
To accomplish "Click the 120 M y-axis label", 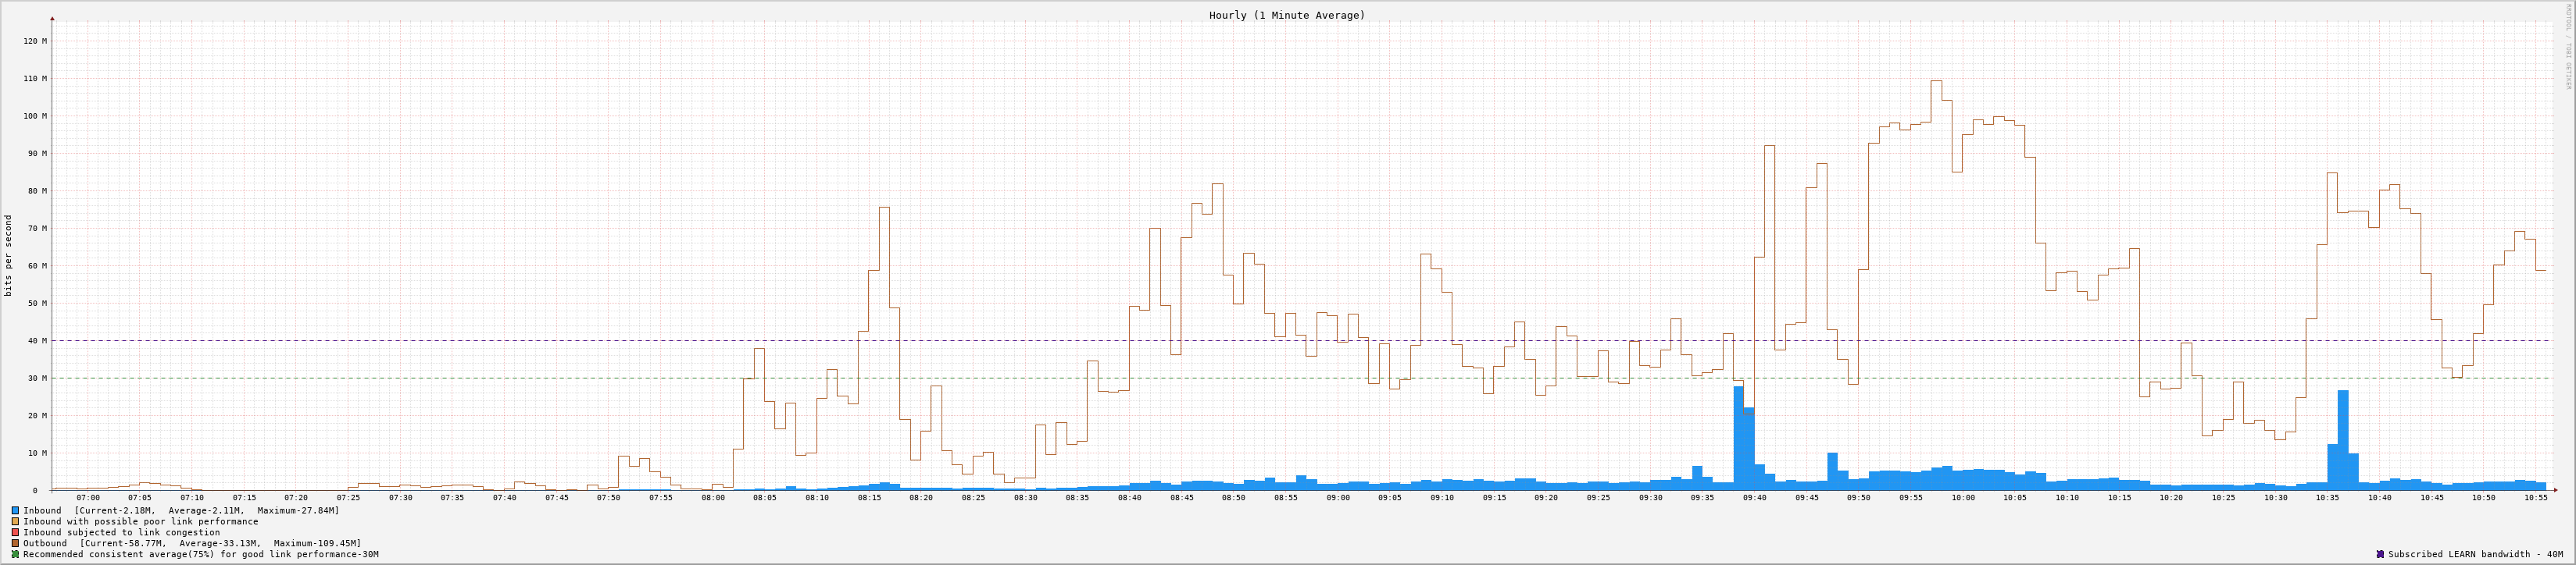I will (x=35, y=41).
